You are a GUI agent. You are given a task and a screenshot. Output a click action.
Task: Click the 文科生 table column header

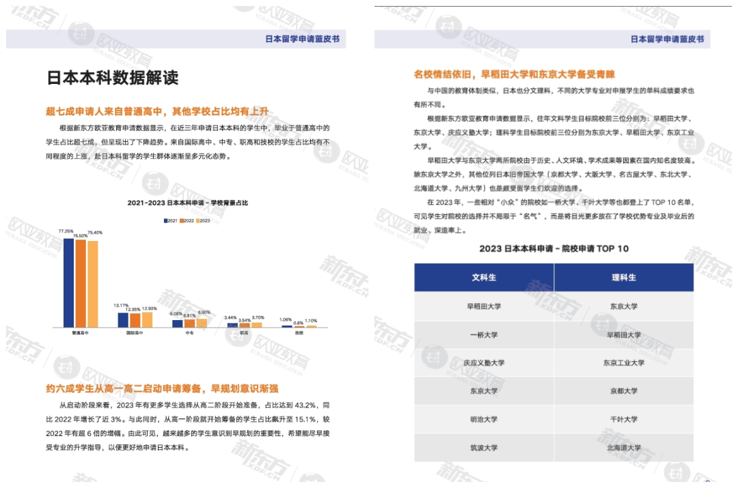point(484,277)
